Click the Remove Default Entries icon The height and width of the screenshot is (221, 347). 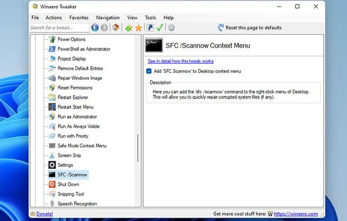52,69
